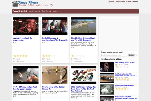
Task: Click link 'Rat Rod vs Lamborghini Aventador!'
Action: (126, 75)
